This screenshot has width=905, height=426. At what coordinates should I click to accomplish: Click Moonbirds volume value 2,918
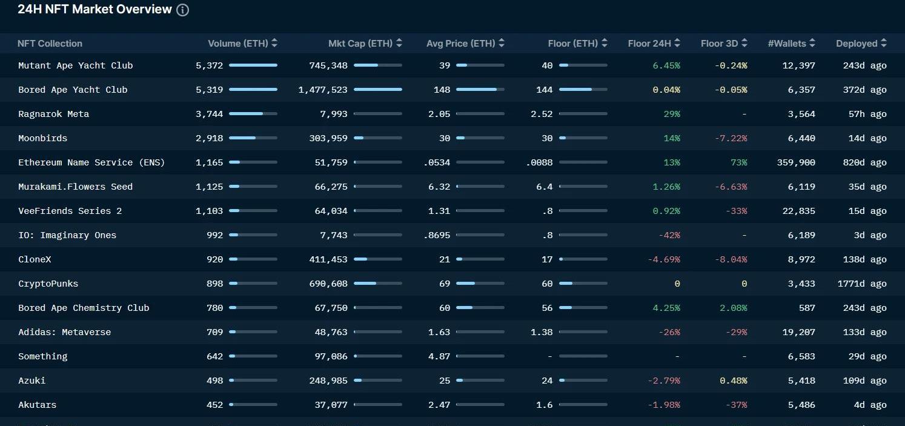pos(210,138)
